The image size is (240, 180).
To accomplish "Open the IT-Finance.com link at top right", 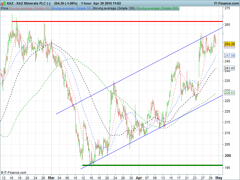I will pyautogui.click(x=226, y=3).
